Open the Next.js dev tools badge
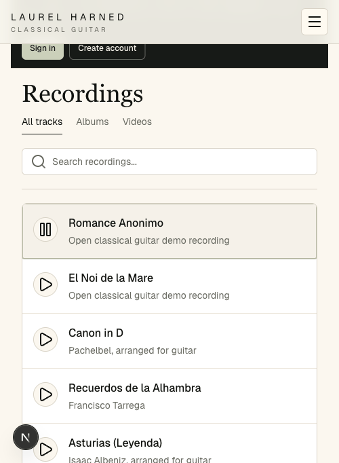The image size is (339, 463). click(x=26, y=437)
